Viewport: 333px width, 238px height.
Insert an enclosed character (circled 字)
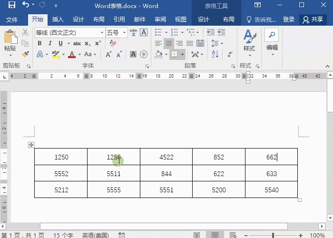[144, 54]
